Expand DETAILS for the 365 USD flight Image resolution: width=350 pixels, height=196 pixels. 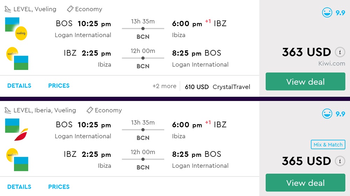pyautogui.click(x=19, y=187)
